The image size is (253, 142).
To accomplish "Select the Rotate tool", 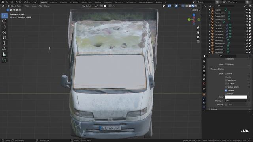I will click(4, 32).
